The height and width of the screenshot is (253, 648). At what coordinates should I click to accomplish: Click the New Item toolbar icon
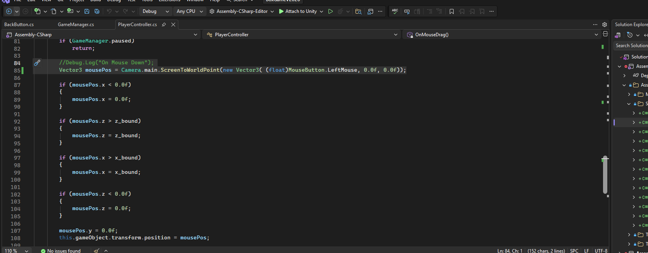tap(38, 11)
